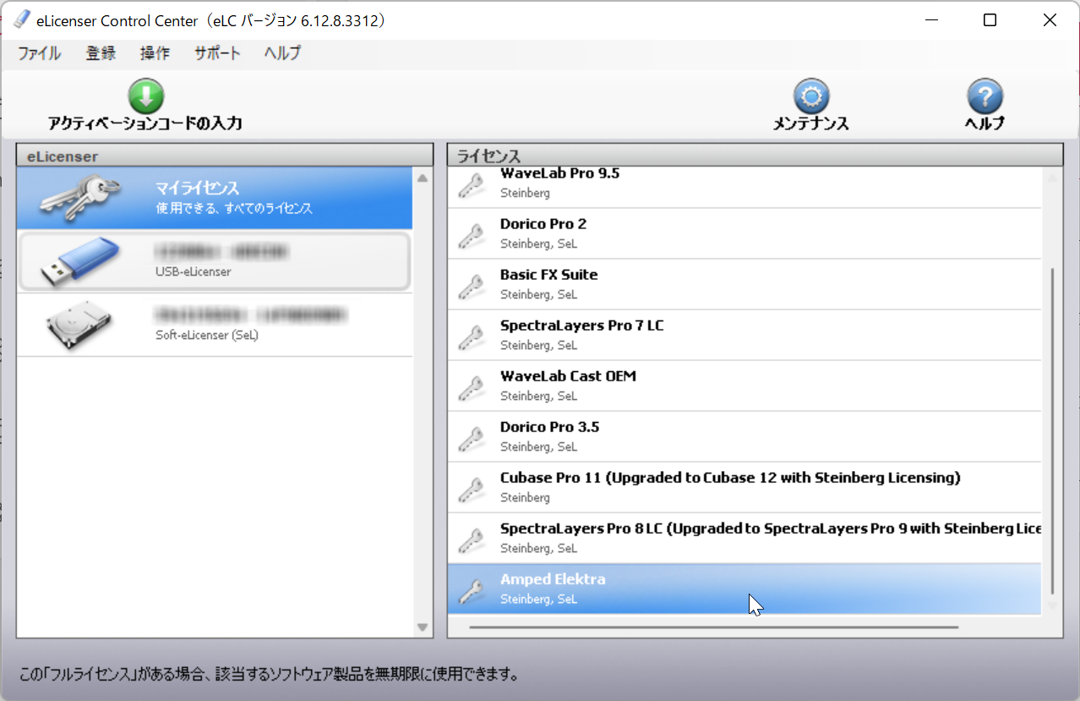Select the Dorico Pro 3.5 license

[745, 437]
